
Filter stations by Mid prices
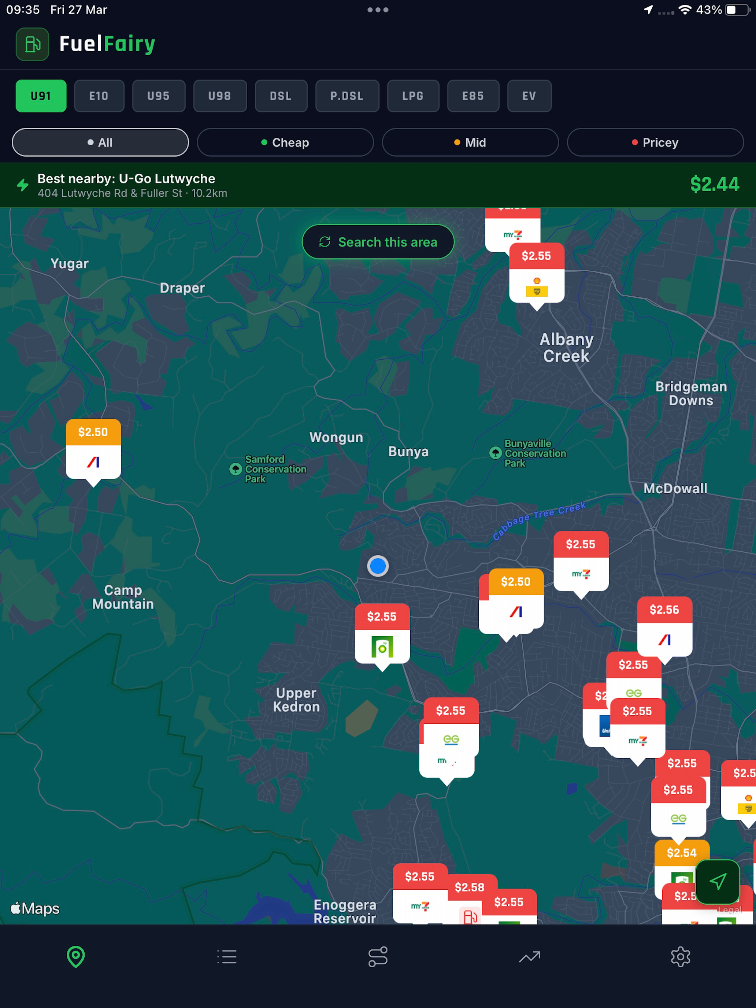pyautogui.click(x=470, y=142)
